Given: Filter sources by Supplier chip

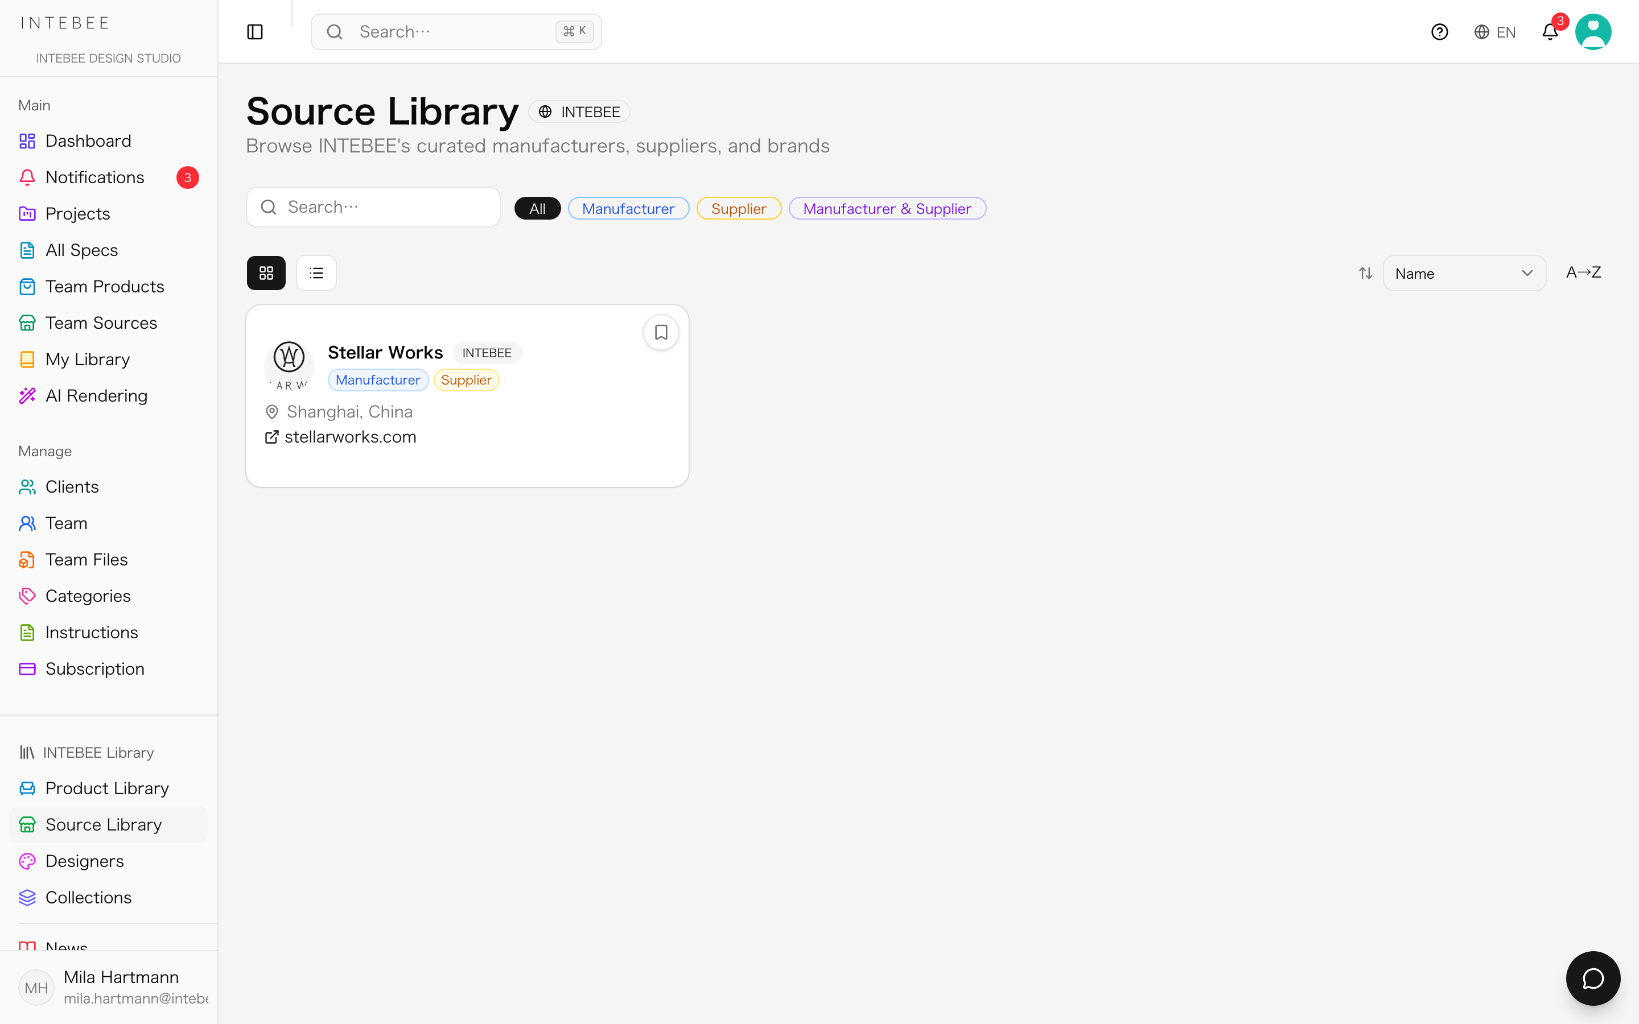Looking at the screenshot, I should pos(738,209).
